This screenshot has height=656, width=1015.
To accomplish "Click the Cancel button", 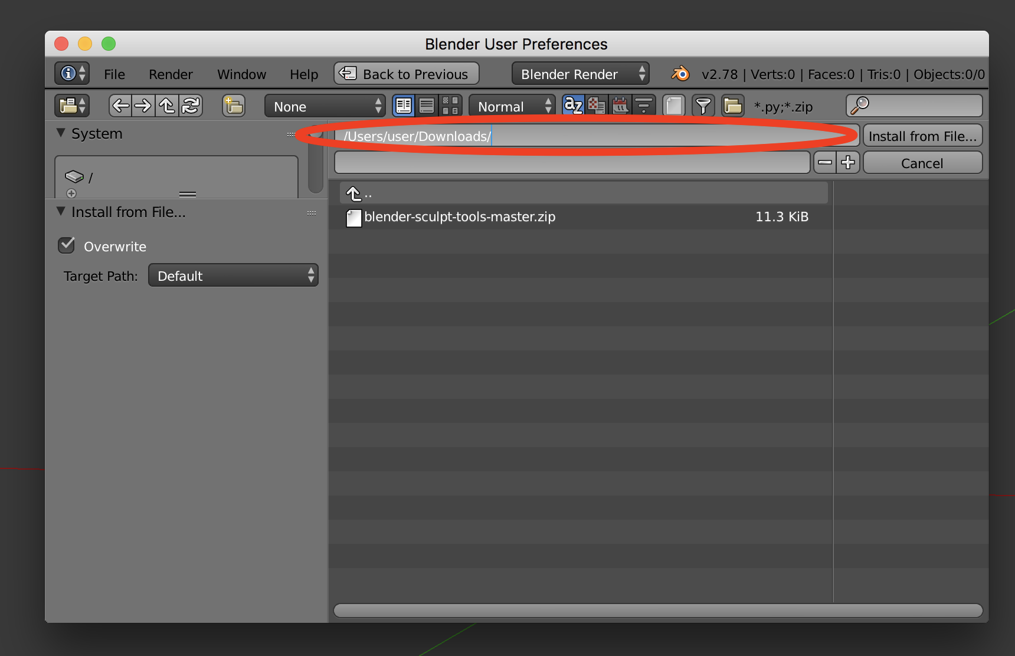I will pos(923,163).
